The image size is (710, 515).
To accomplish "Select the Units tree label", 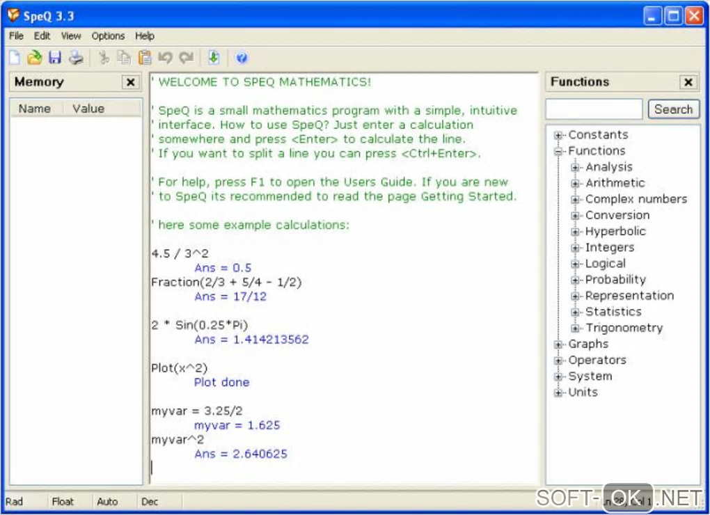I will [x=583, y=392].
